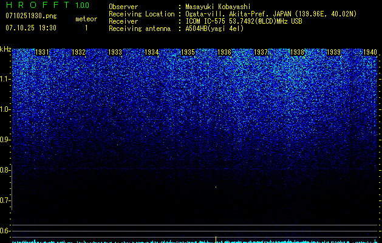Viewport: 382px width, 243px height.
Task: Click the 'meteor' count label
Action: click(x=86, y=19)
